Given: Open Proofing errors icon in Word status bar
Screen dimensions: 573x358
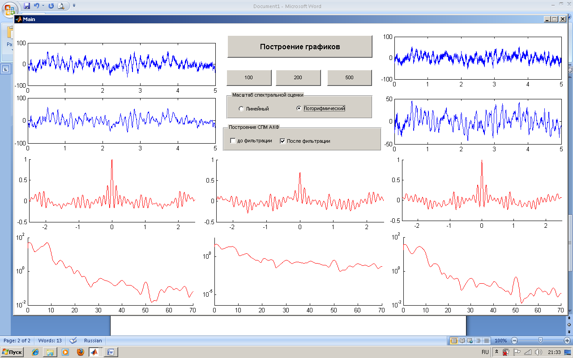Looking at the screenshot, I should [x=73, y=341].
